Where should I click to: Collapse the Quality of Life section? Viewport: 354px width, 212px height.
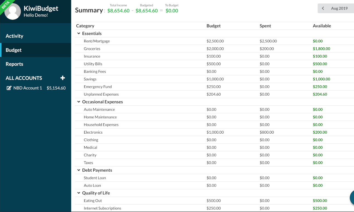tap(79, 193)
